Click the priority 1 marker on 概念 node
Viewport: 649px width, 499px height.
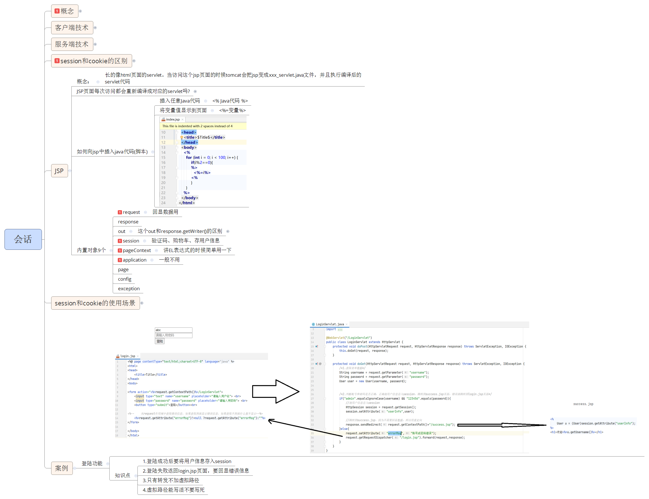[x=57, y=11]
